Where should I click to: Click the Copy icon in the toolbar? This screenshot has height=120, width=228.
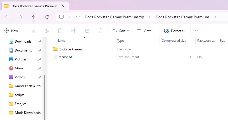click(x=47, y=31)
